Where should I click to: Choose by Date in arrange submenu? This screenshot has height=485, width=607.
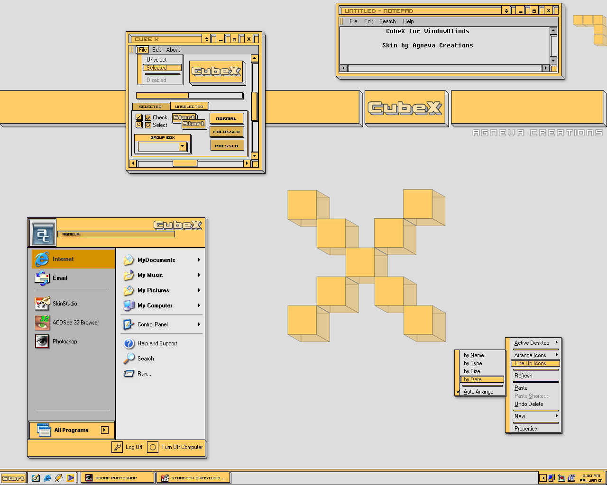pos(482,379)
